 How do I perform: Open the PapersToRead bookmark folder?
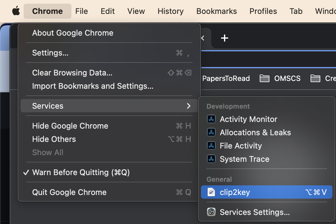point(226,78)
